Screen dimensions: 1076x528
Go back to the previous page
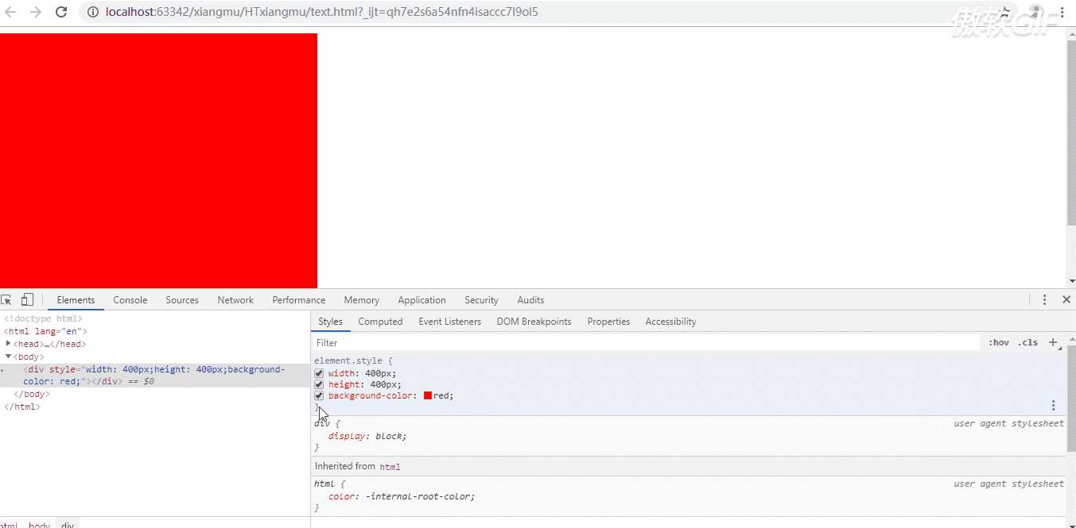pos(11,12)
